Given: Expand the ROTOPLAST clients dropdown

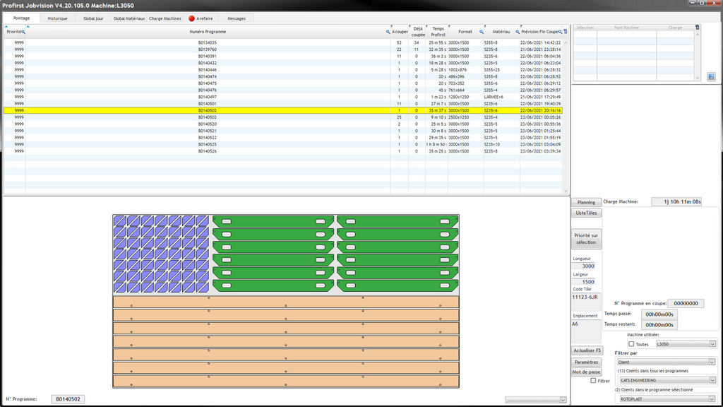Looking at the screenshot, I should coord(667,399).
